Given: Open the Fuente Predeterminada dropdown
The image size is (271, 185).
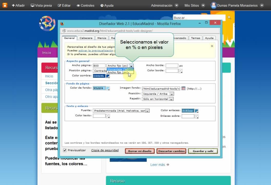Looking at the screenshot, I should [x=121, y=111].
